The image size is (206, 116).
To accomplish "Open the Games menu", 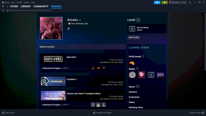I will [x=27, y=2].
